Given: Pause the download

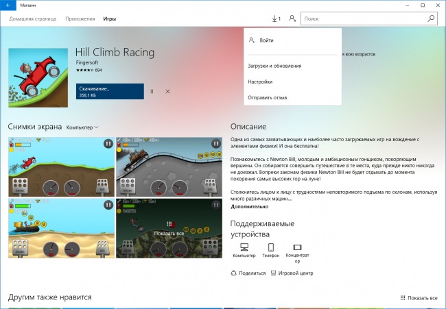Looking at the screenshot, I should pos(152,91).
